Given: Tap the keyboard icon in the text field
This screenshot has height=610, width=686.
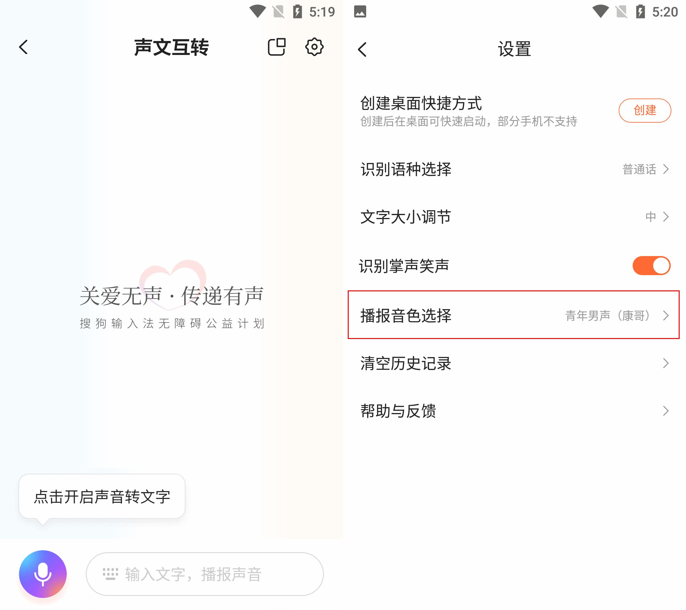Looking at the screenshot, I should tap(111, 574).
